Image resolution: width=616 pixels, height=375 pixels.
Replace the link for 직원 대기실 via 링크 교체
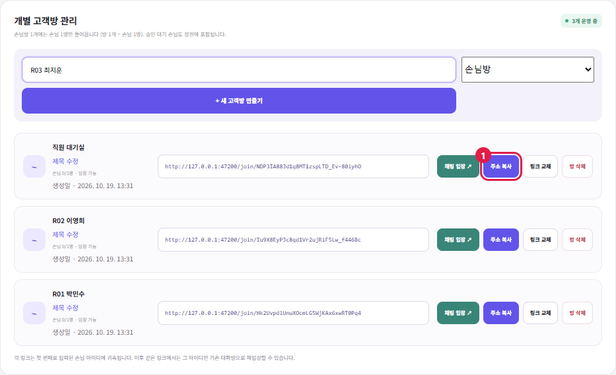pos(540,166)
